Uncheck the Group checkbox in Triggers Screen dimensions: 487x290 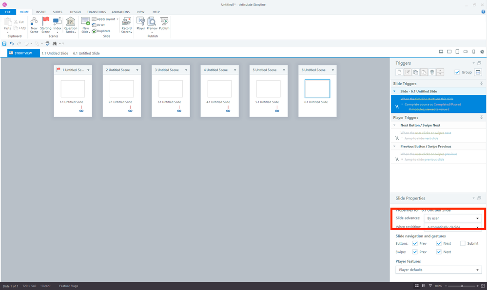(457, 72)
